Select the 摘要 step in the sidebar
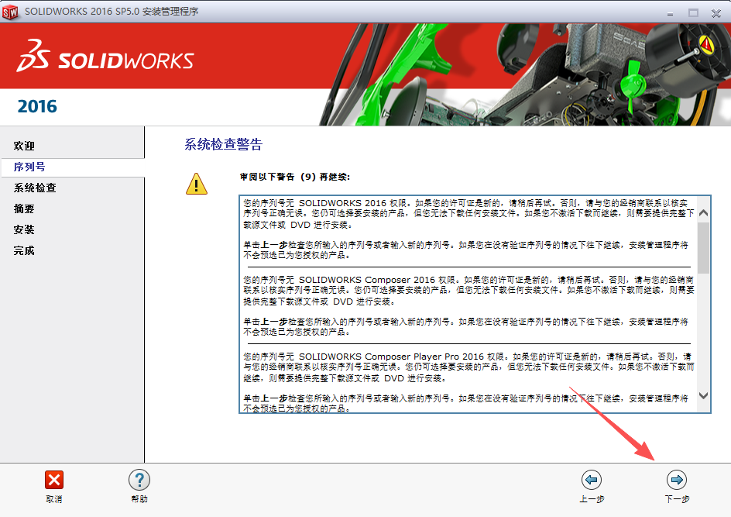 point(26,209)
